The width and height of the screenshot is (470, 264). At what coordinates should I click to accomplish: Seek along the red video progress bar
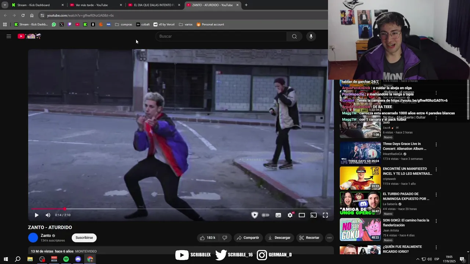181,209
